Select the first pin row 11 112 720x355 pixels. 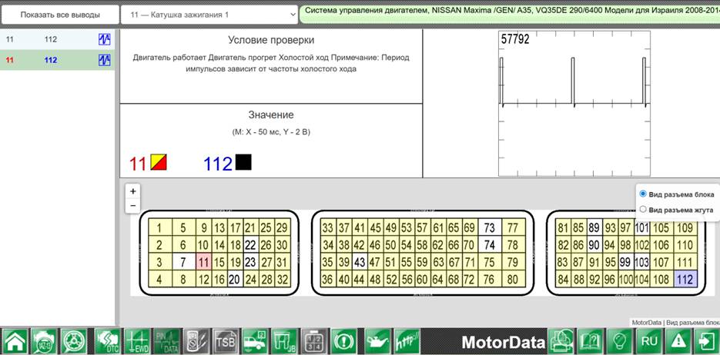coord(57,39)
